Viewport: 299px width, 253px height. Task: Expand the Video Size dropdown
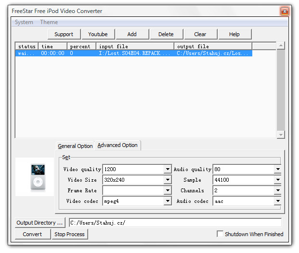168,180
